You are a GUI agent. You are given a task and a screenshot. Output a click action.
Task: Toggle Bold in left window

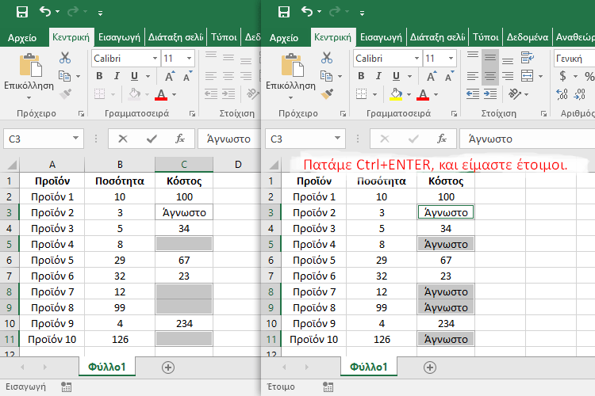click(x=99, y=76)
